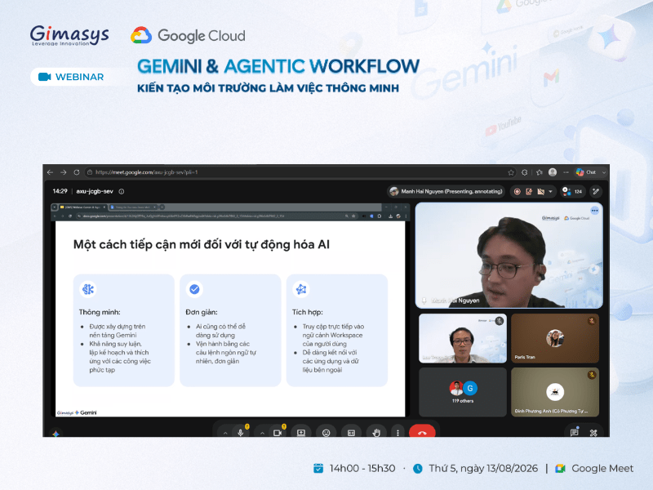Open the emoji reactions button
Image resolution: width=653 pixels, height=490 pixels.
pos(326,433)
